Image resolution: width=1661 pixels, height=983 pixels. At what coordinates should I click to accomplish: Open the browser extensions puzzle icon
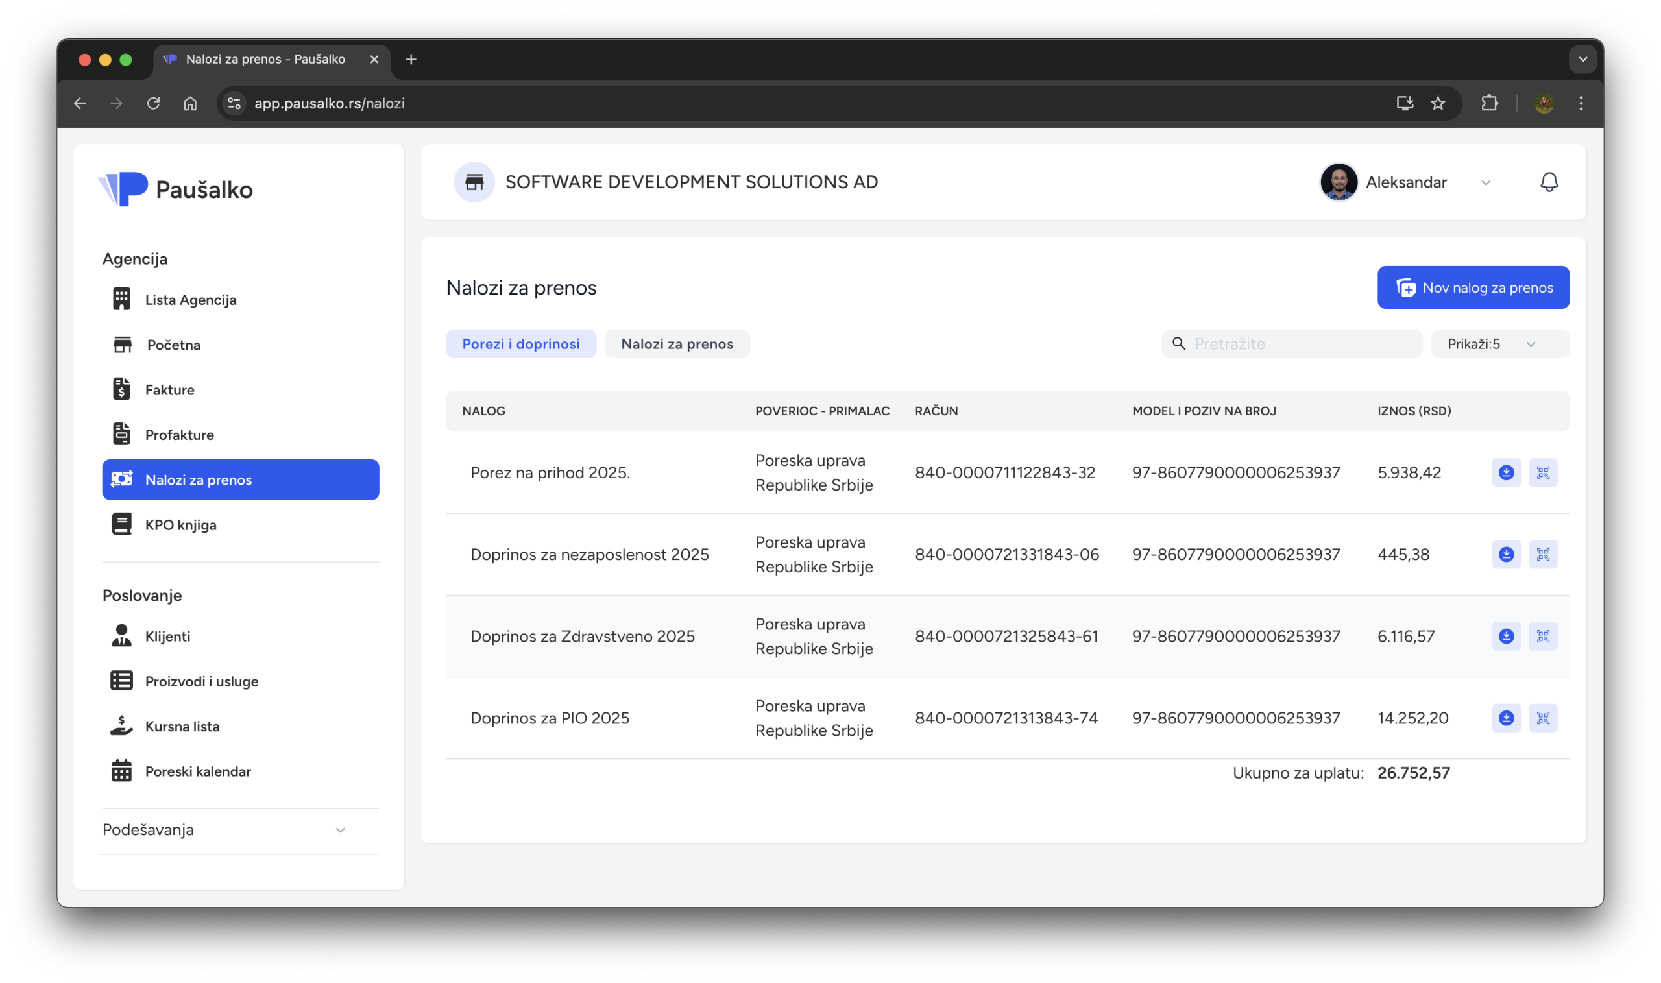pyautogui.click(x=1490, y=103)
